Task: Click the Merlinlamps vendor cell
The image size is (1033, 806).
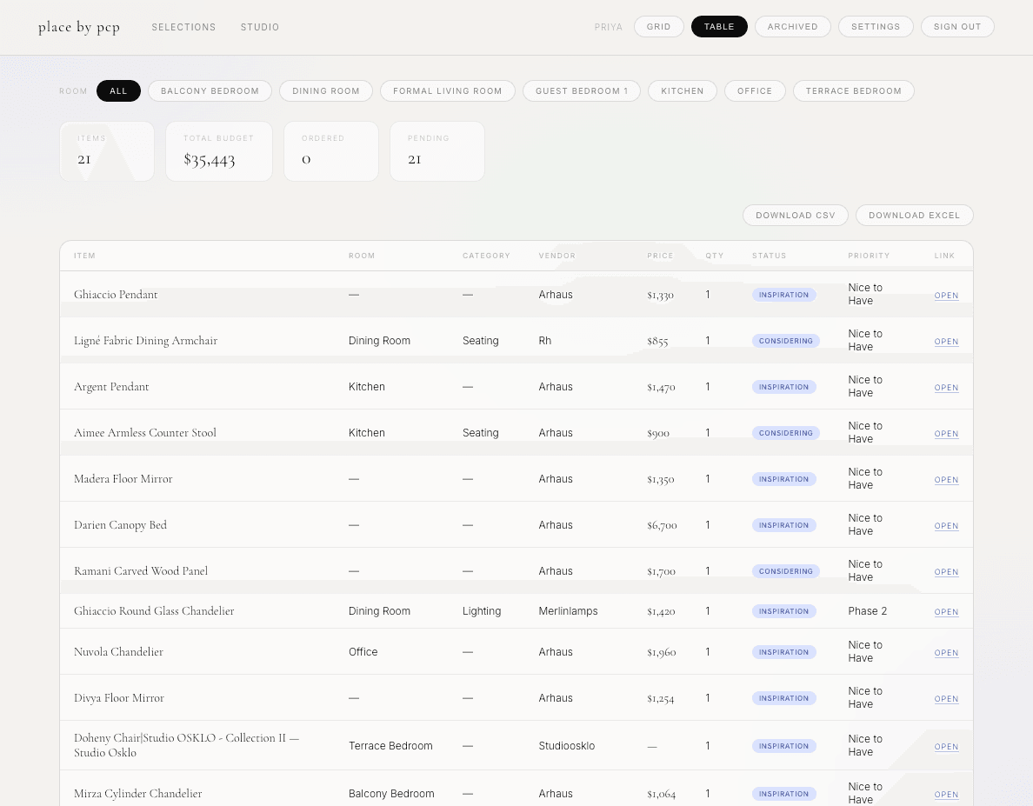Action: [x=568, y=611]
